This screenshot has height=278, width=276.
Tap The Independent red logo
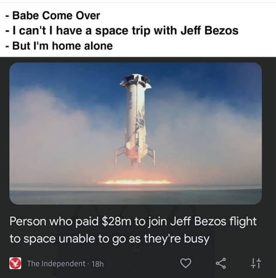(15, 264)
